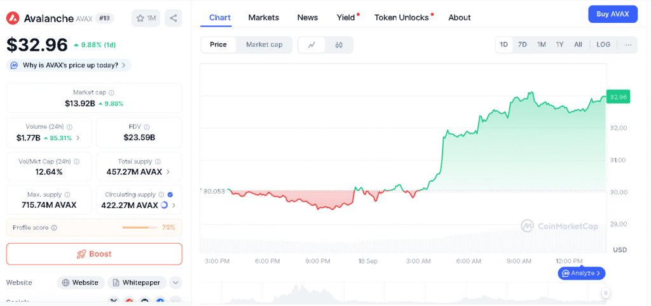
Task: Expand Circulating supply details chevron
Action: tap(174, 205)
